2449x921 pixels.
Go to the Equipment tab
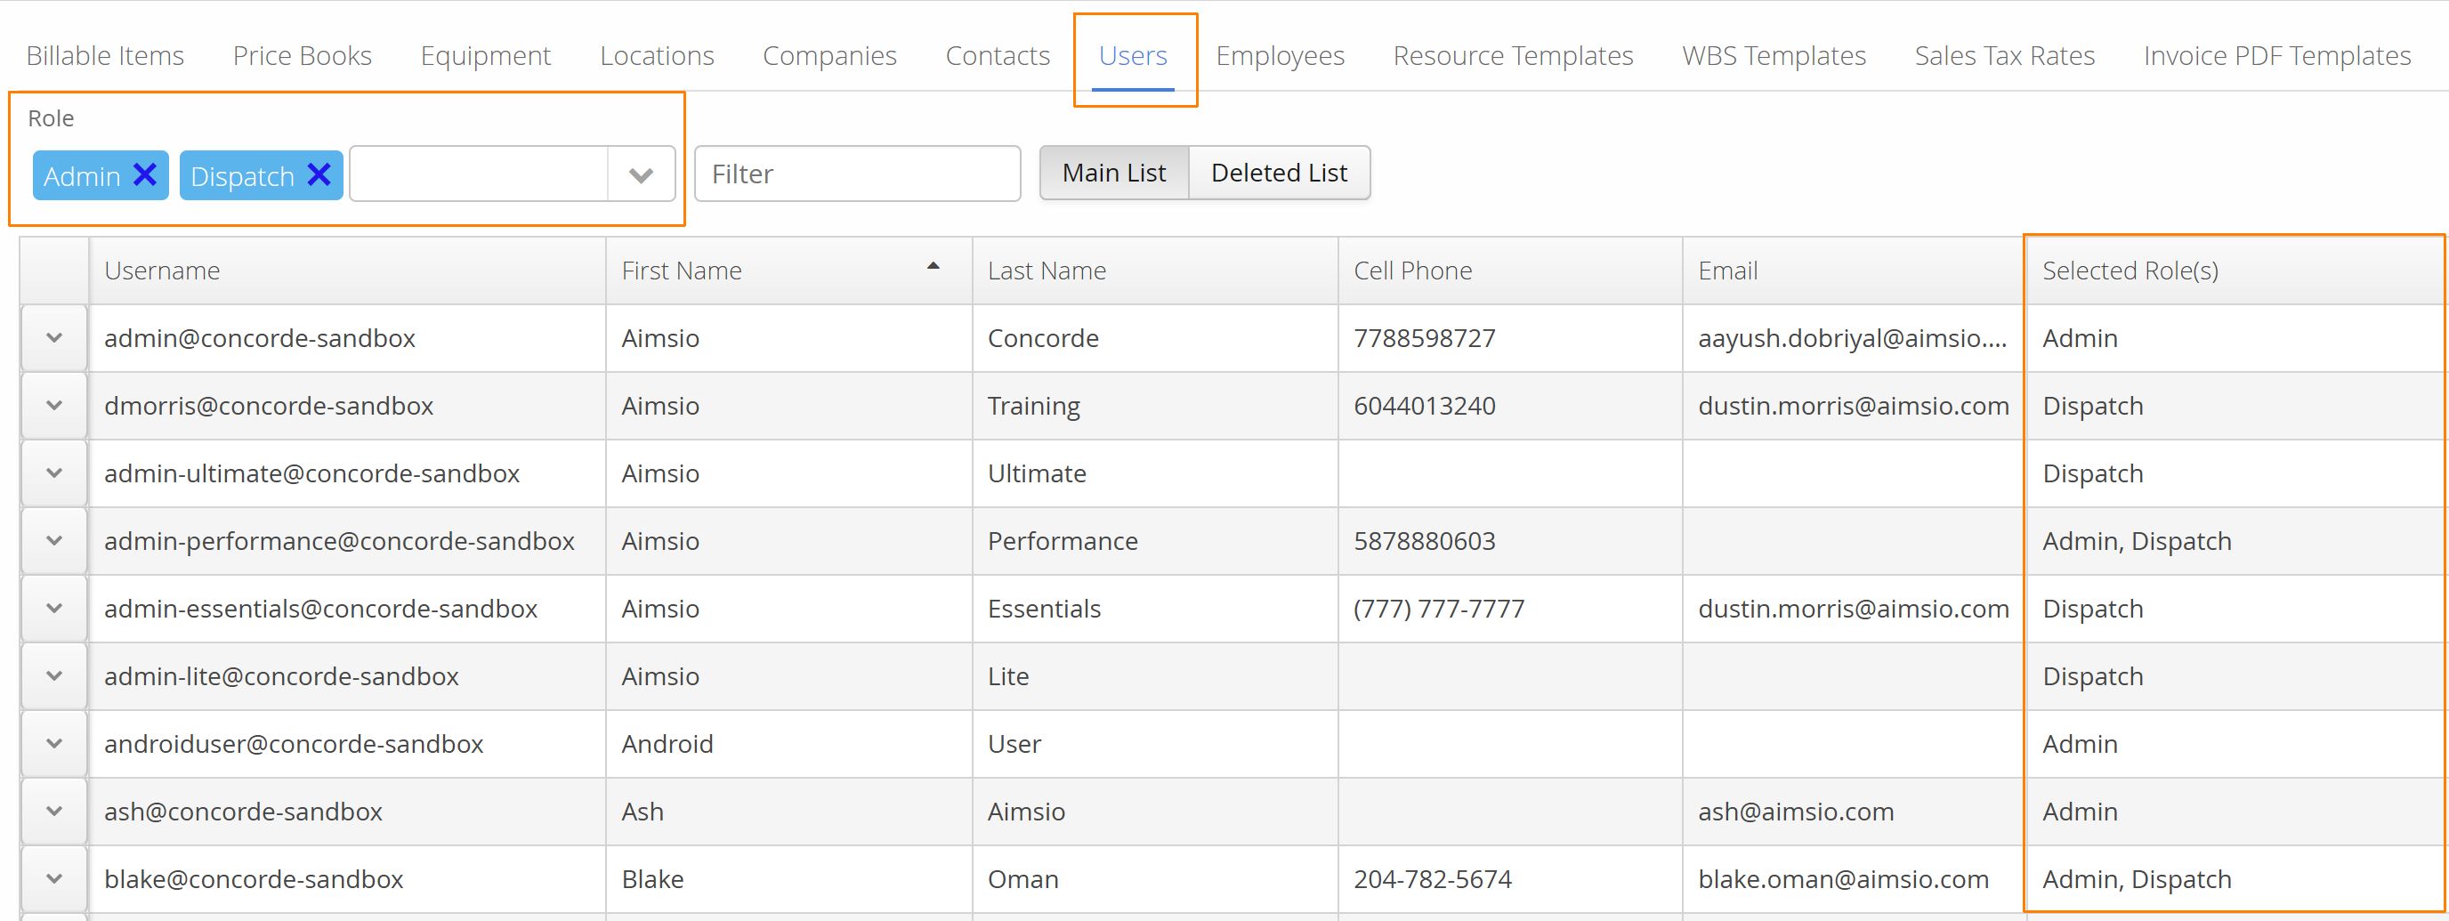pos(486,56)
